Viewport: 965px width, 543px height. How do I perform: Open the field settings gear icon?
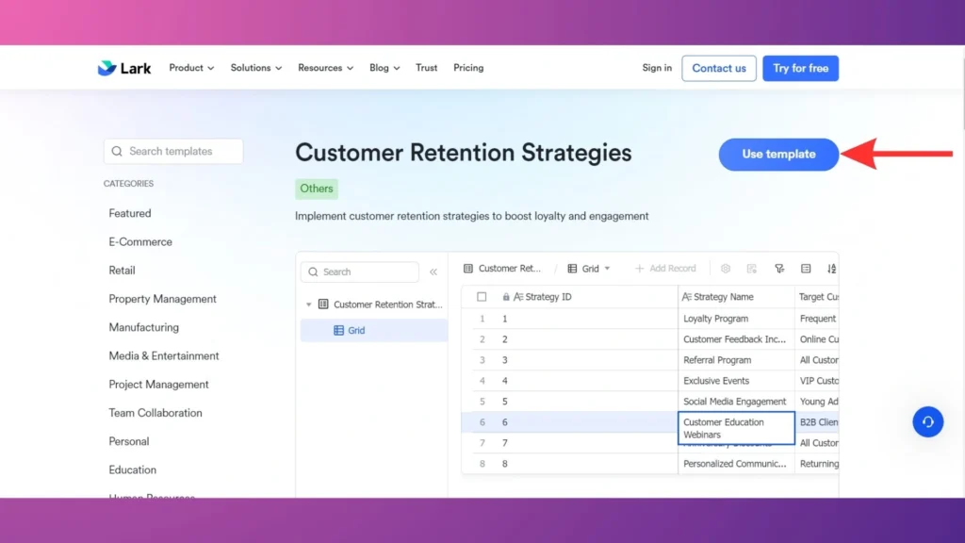click(726, 269)
